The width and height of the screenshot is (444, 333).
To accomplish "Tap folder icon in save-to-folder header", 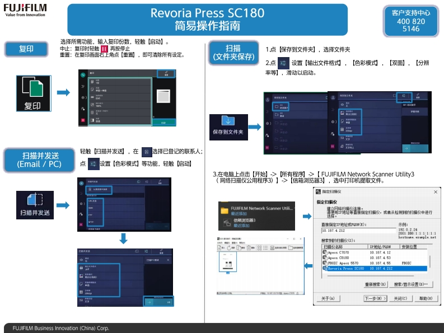I will 394,96.
